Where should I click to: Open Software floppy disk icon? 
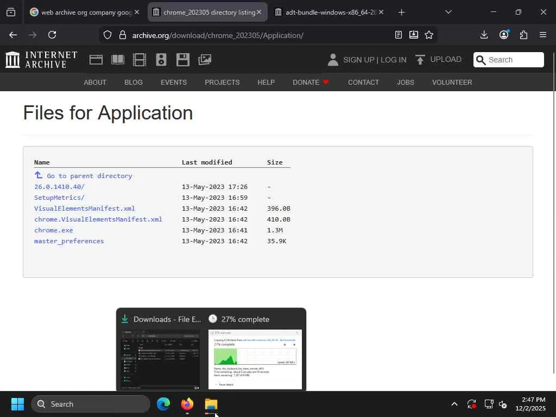tap(183, 60)
